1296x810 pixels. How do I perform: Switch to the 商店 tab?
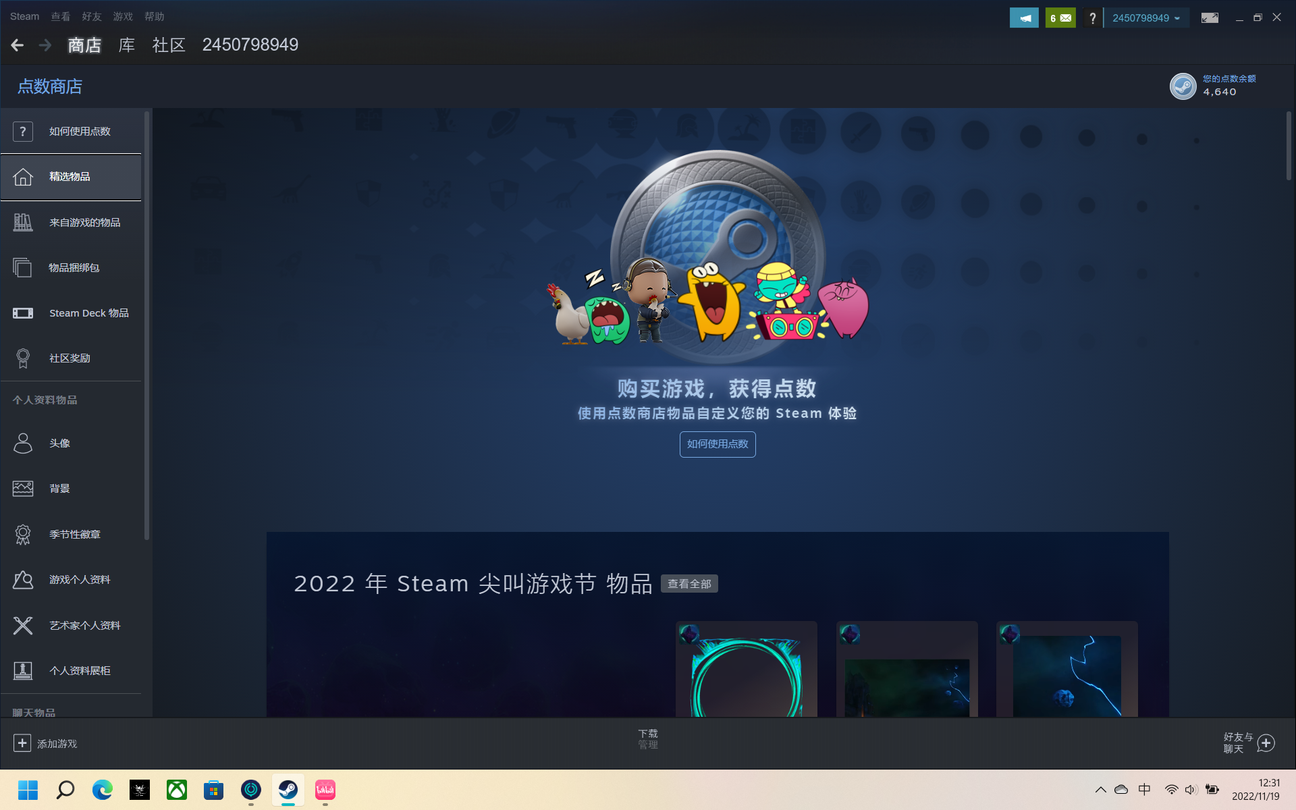coord(84,45)
